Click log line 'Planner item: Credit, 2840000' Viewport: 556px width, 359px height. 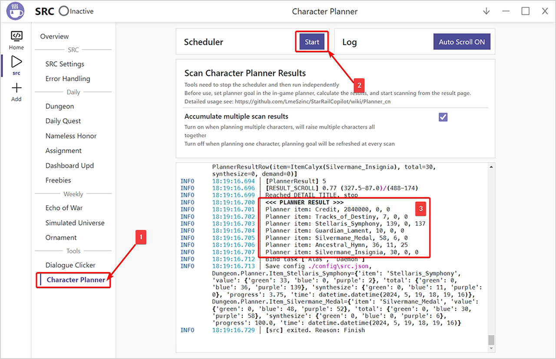(328, 209)
